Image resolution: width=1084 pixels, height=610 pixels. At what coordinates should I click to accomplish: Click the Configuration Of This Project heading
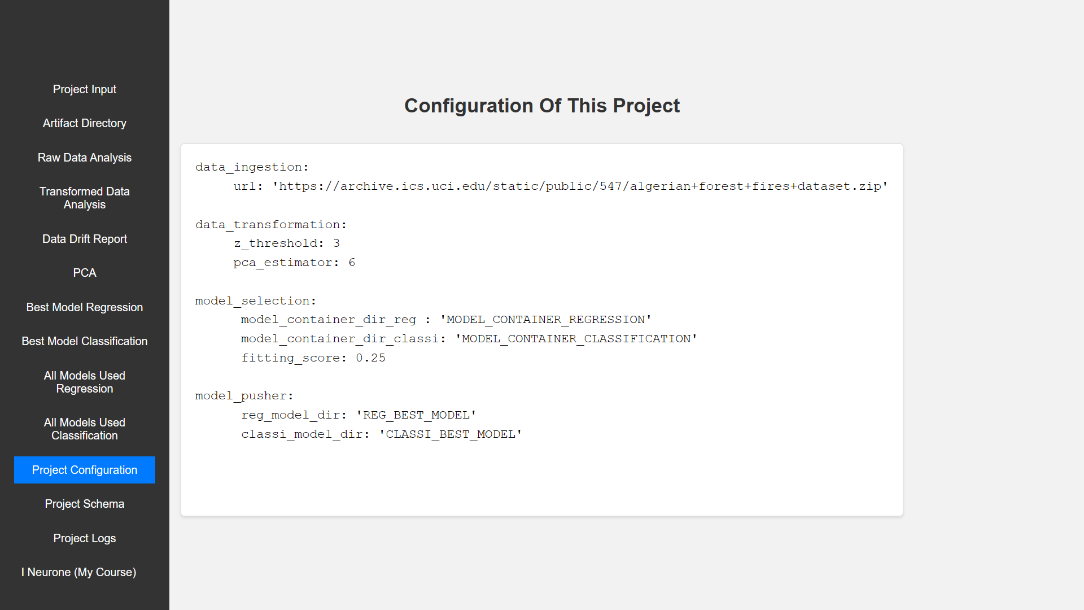click(542, 106)
